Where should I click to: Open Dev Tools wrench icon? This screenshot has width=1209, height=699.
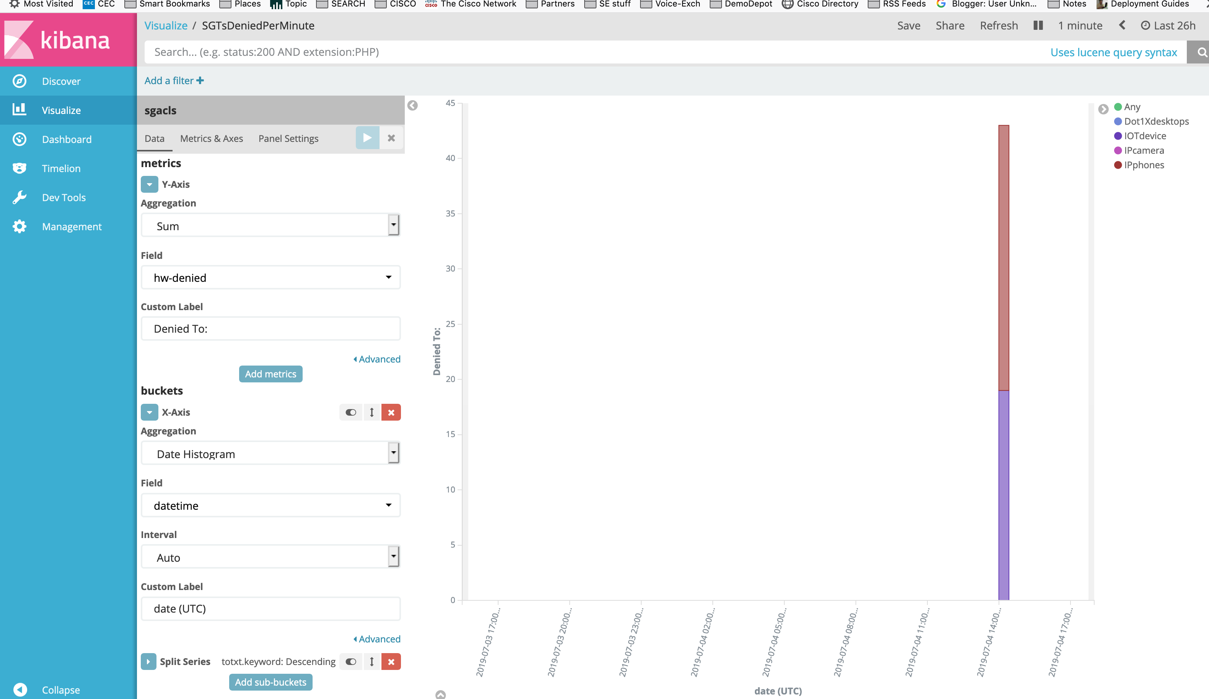pos(19,198)
